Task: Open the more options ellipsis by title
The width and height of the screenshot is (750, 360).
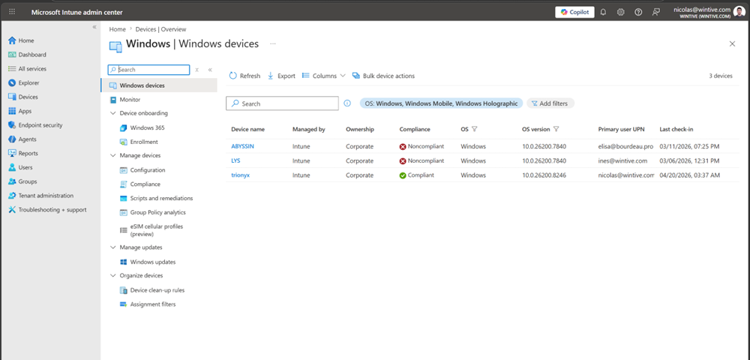Action: pyautogui.click(x=273, y=43)
